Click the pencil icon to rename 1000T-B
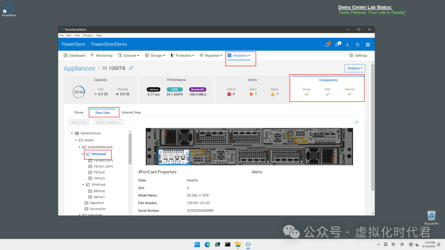This screenshot has width=445, height=250. [x=131, y=68]
